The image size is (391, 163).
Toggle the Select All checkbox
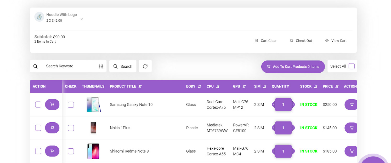coord(352,66)
